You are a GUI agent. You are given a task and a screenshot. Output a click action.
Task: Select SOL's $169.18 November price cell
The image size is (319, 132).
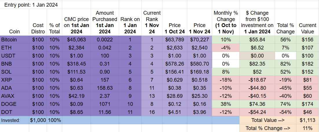coord(199,72)
